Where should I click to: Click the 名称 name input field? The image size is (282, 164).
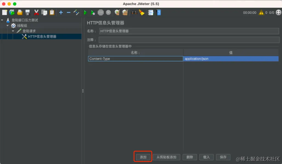tap(189, 31)
